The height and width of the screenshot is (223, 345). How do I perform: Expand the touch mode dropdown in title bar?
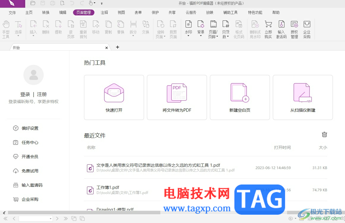95,3
